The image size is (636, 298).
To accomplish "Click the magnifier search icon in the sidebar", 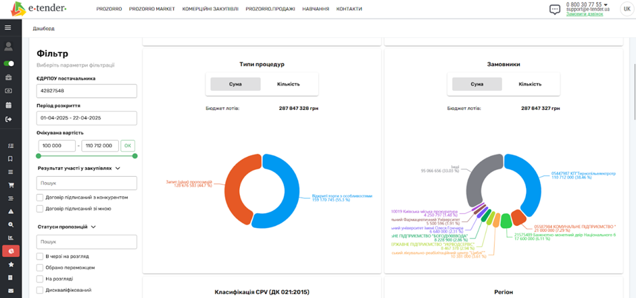I will pos(10,225).
